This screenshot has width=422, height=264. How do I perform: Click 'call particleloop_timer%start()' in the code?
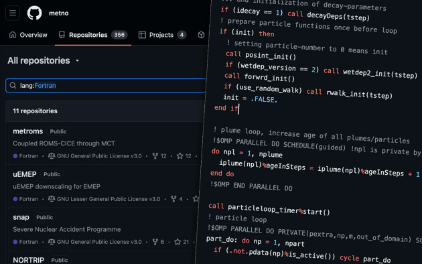tap(269, 209)
